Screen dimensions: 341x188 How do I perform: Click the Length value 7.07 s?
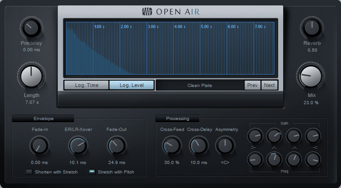[x=32, y=102]
